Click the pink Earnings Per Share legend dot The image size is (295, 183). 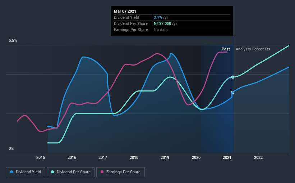coord(102,172)
